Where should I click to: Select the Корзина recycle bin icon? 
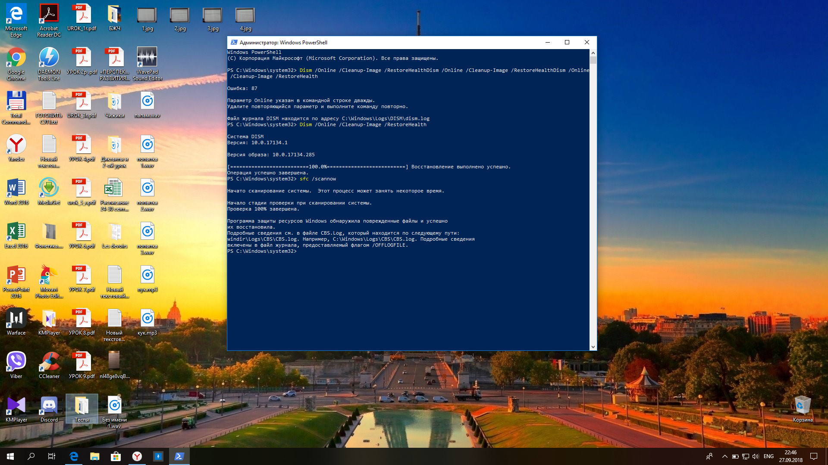coord(803,406)
